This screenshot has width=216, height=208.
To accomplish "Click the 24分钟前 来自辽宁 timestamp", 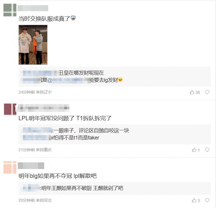I will click(x=35, y=92).
